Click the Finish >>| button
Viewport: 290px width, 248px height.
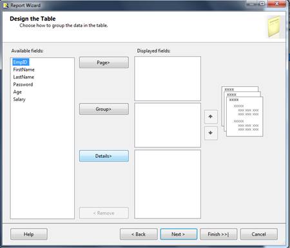click(218, 234)
